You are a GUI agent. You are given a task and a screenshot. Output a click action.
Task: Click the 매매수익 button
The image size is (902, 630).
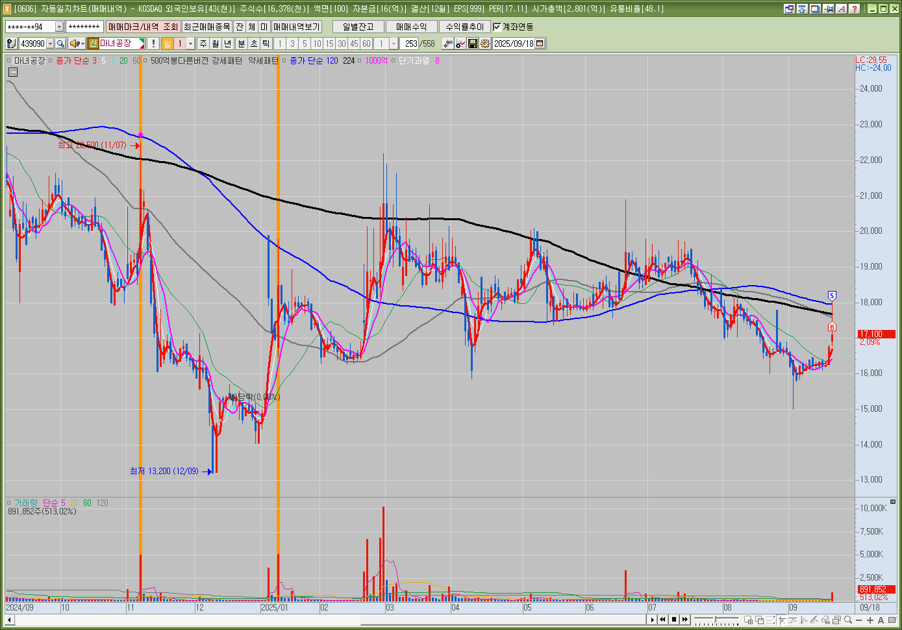(x=412, y=27)
